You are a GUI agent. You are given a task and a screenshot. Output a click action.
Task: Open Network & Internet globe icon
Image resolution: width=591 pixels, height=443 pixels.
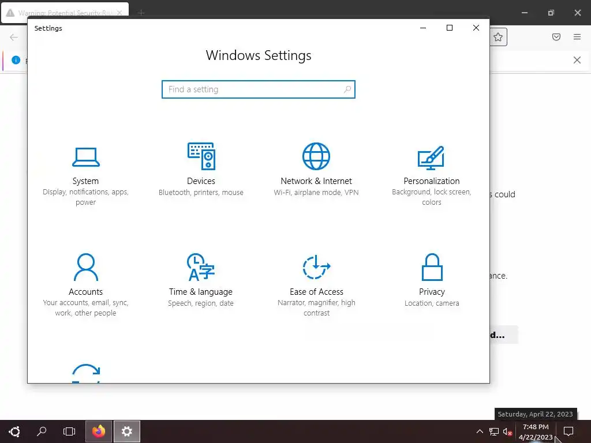316,156
